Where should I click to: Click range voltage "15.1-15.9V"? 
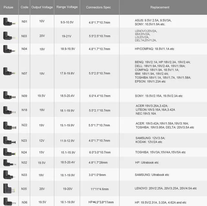[x=68, y=153]
